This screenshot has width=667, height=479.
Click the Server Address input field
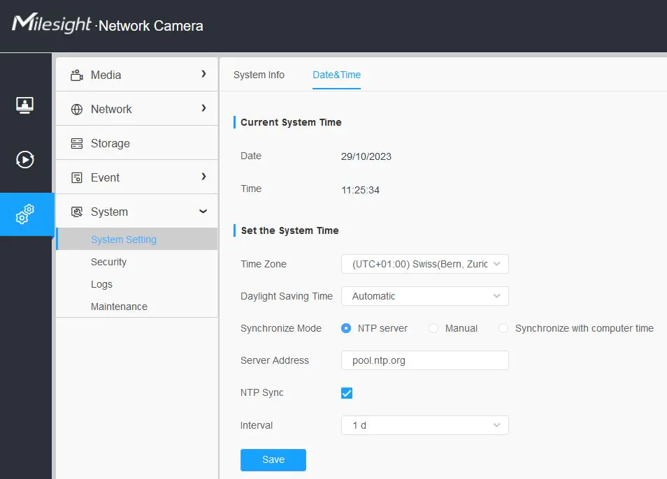424,360
